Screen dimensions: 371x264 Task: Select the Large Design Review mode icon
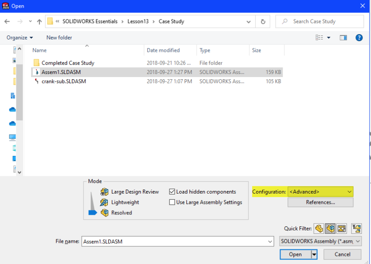(x=104, y=192)
